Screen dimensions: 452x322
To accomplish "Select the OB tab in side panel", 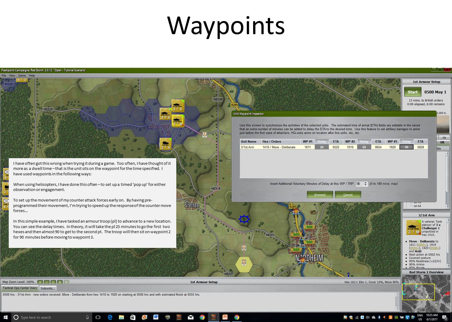I will pyautogui.click(x=442, y=142).
